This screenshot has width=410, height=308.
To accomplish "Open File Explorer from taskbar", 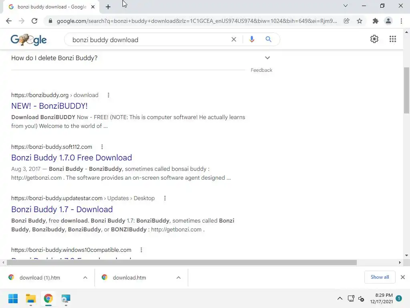I will pos(30,298).
